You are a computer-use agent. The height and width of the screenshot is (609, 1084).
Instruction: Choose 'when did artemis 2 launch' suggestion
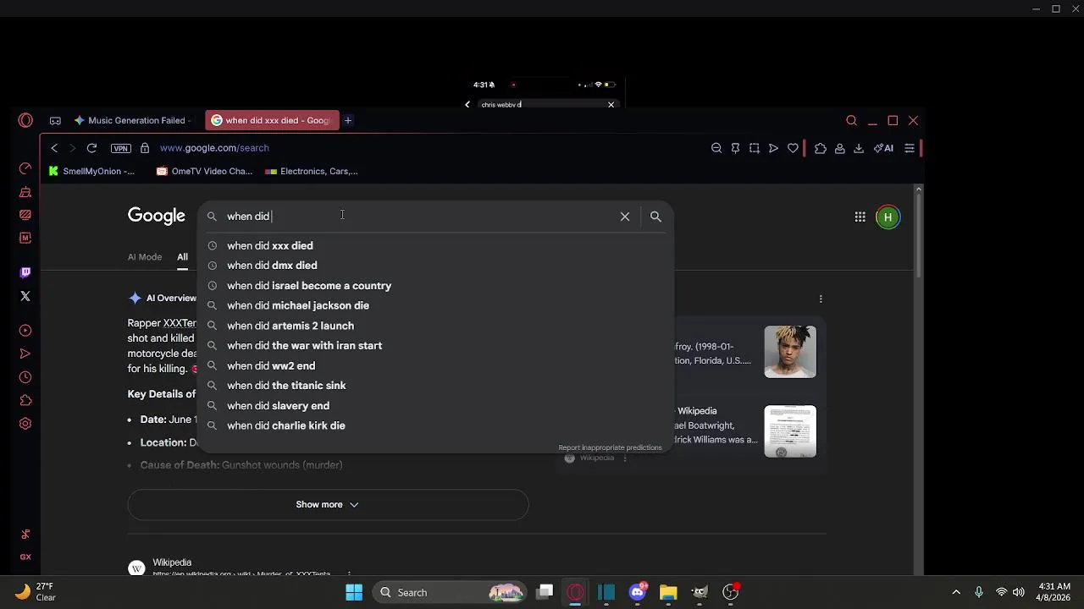(435, 326)
